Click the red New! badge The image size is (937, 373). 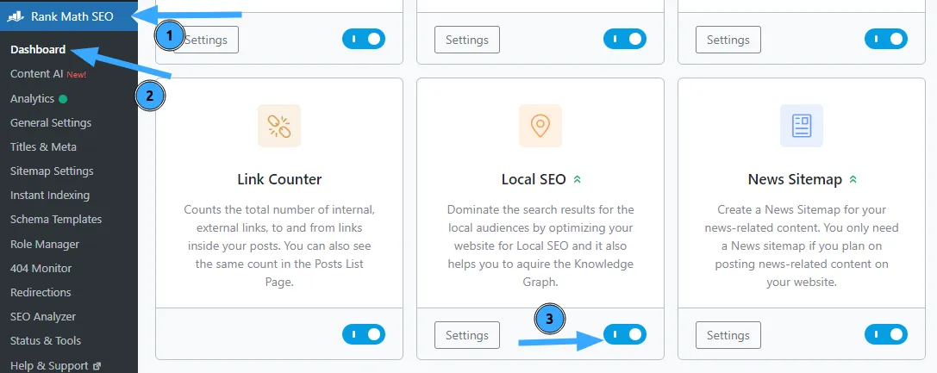[77, 75]
